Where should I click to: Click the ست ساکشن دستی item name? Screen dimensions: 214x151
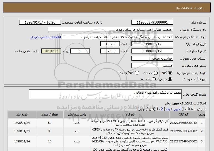pyautogui.click(x=130, y=142)
